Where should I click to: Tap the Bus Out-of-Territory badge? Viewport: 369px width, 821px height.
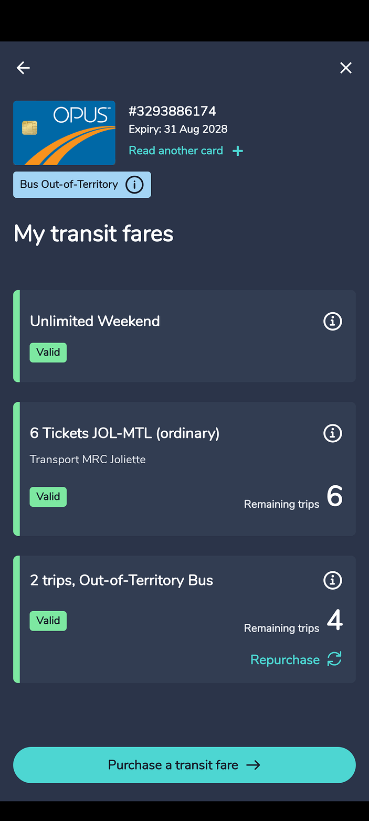82,185
